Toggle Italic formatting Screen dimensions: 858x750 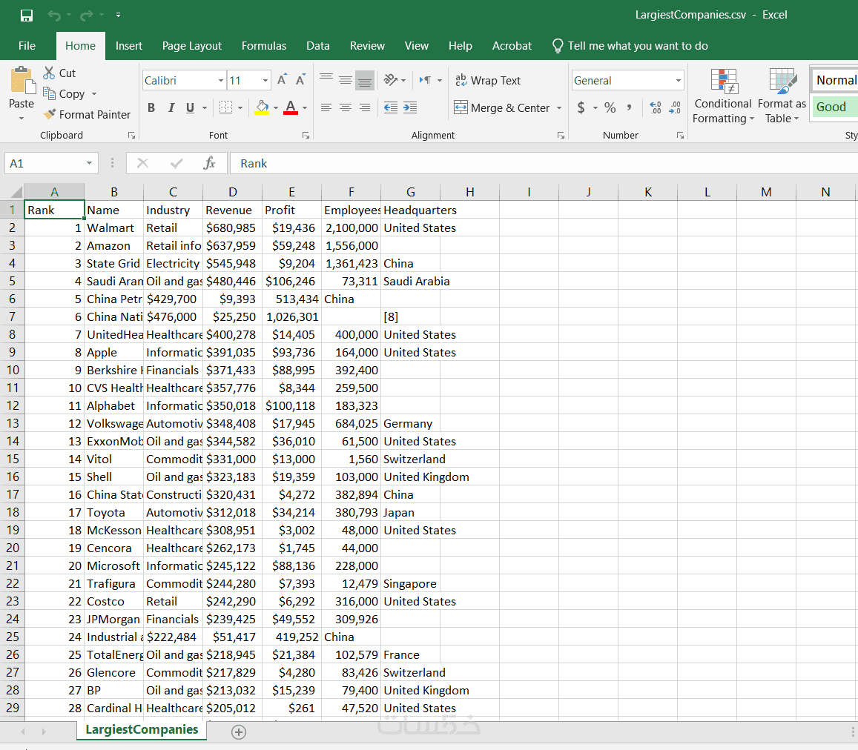pyautogui.click(x=171, y=107)
